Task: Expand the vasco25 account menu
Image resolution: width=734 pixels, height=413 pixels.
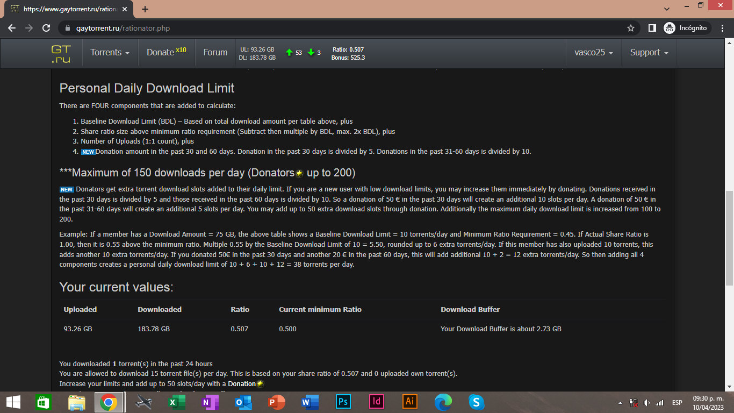Action: pos(593,53)
